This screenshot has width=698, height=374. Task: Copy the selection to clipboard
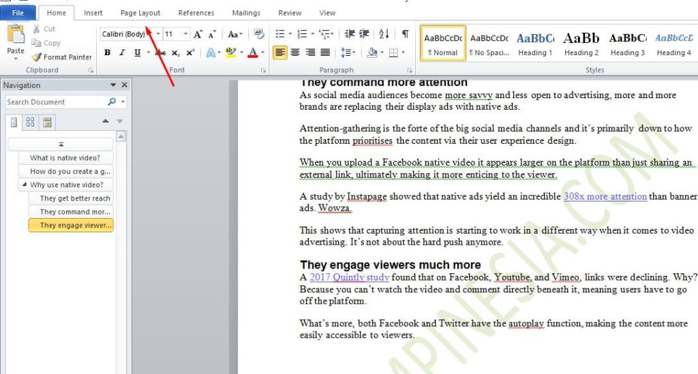tap(46, 43)
